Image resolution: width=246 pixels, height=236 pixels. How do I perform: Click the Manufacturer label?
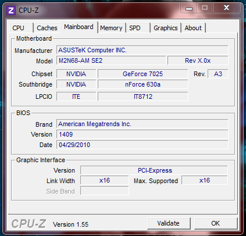pyautogui.click(x=34, y=51)
